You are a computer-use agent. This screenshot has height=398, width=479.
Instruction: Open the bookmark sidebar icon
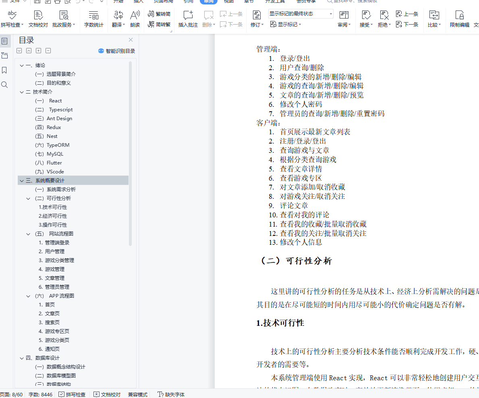point(4,70)
